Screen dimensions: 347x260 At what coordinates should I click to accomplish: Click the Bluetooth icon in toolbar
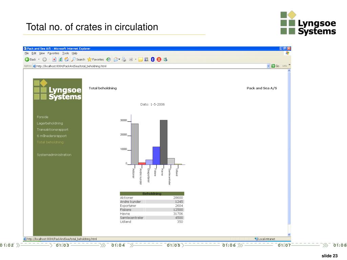click(x=153, y=60)
